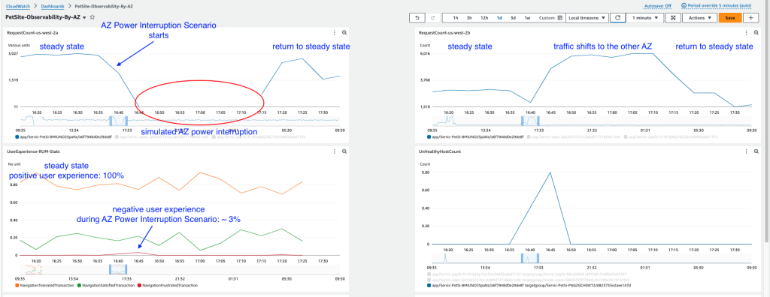770x297 pixels.
Task: Click the redo arrow button in the toolbar
Action: (x=432, y=18)
